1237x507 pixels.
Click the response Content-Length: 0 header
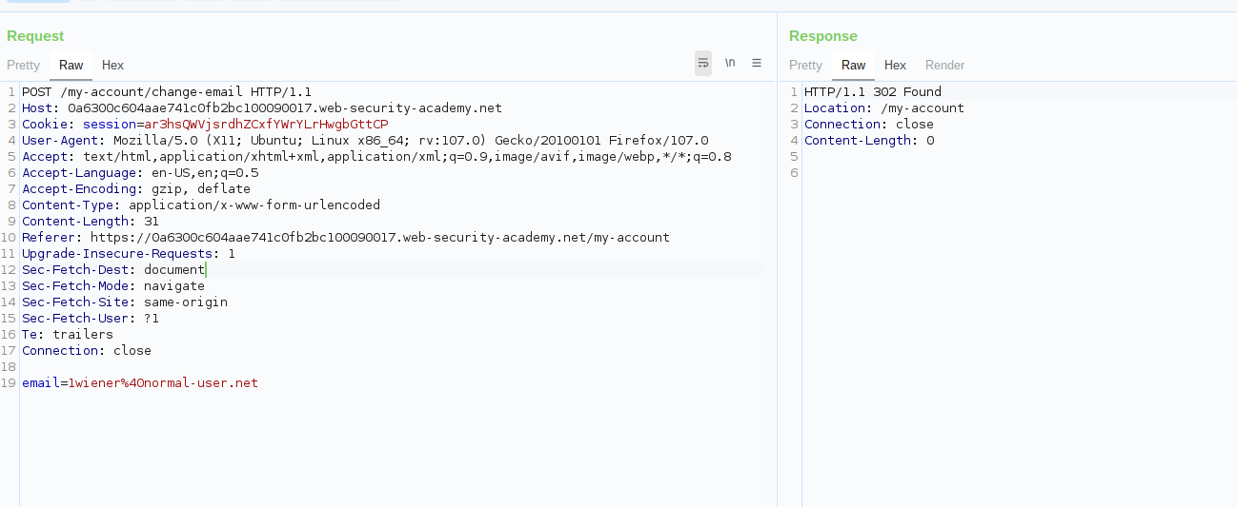[869, 140]
